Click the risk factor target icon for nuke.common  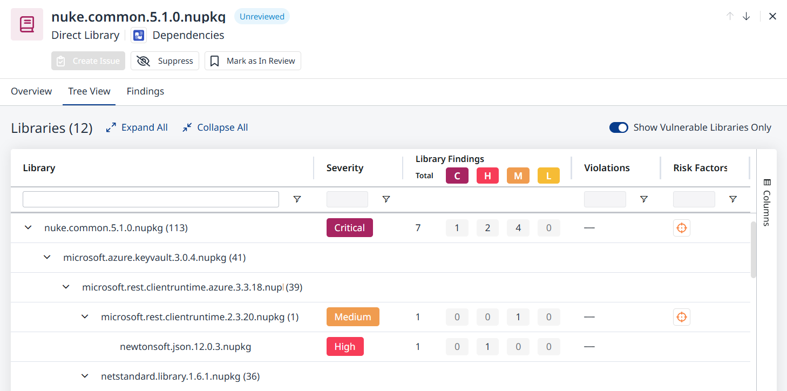click(x=681, y=228)
